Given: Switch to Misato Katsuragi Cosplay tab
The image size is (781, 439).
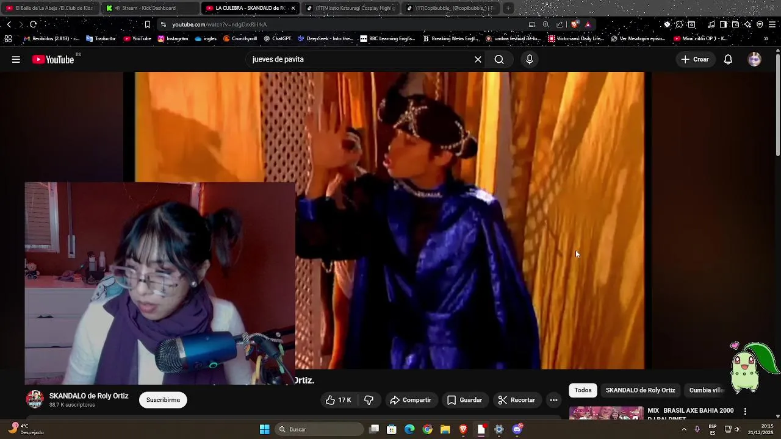Looking at the screenshot, I should (350, 8).
